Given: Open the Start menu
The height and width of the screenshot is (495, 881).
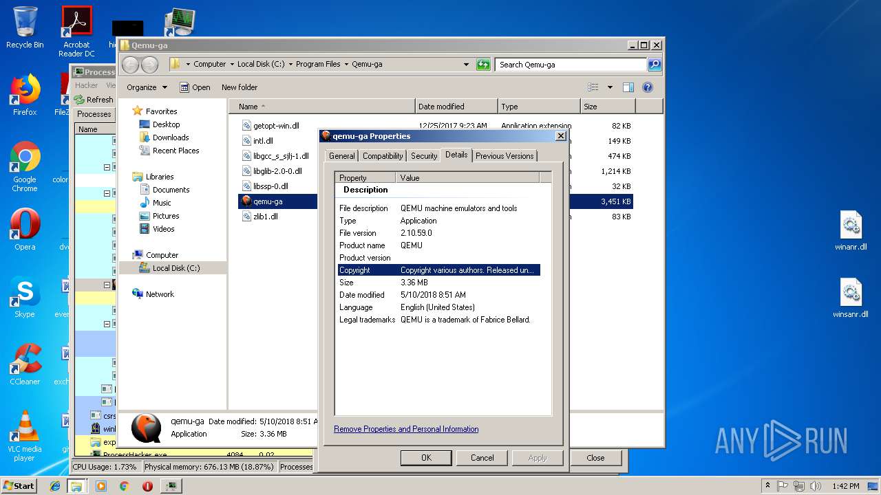Looking at the screenshot, I should tap(19, 486).
